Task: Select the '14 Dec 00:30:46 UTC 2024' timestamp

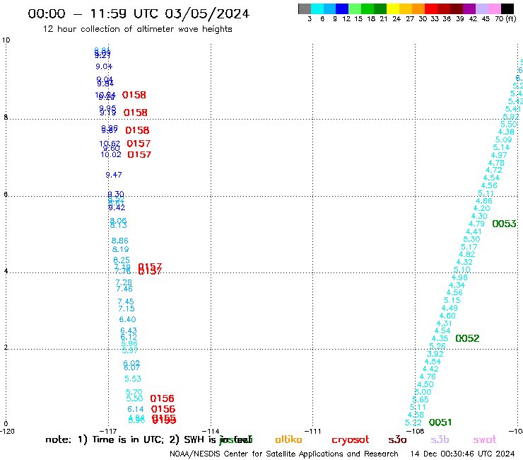Action: point(462,454)
